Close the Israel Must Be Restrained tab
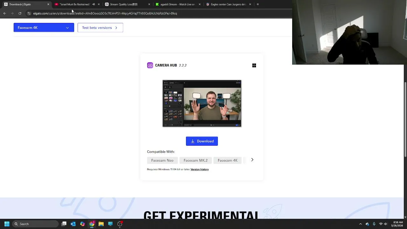Viewport: 407px width, 229px height. click(99, 4)
